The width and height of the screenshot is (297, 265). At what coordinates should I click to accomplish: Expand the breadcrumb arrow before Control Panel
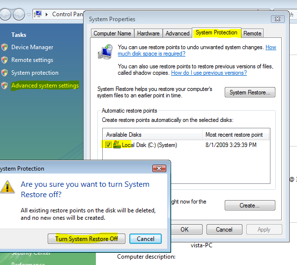[47, 14]
